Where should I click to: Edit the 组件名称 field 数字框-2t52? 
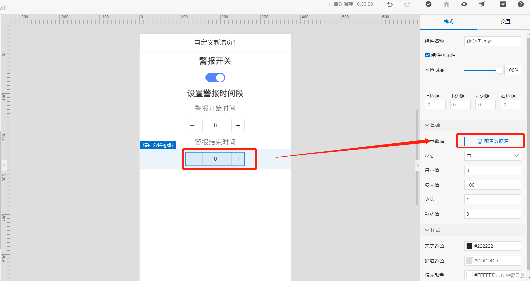(x=492, y=41)
